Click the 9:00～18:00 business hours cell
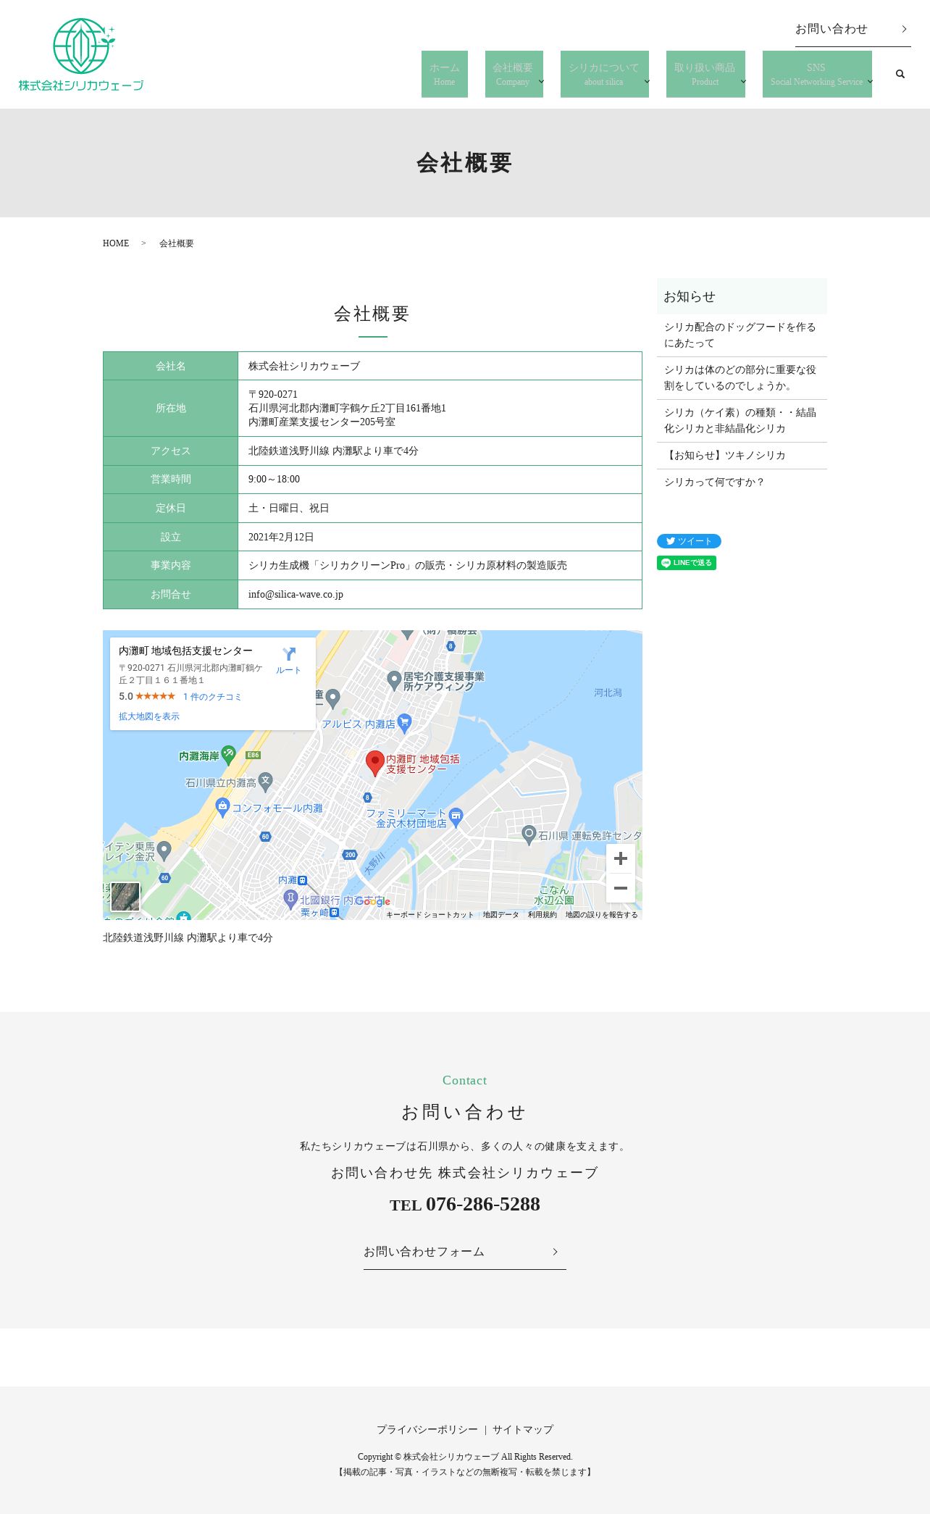930x1514 pixels. pos(440,480)
